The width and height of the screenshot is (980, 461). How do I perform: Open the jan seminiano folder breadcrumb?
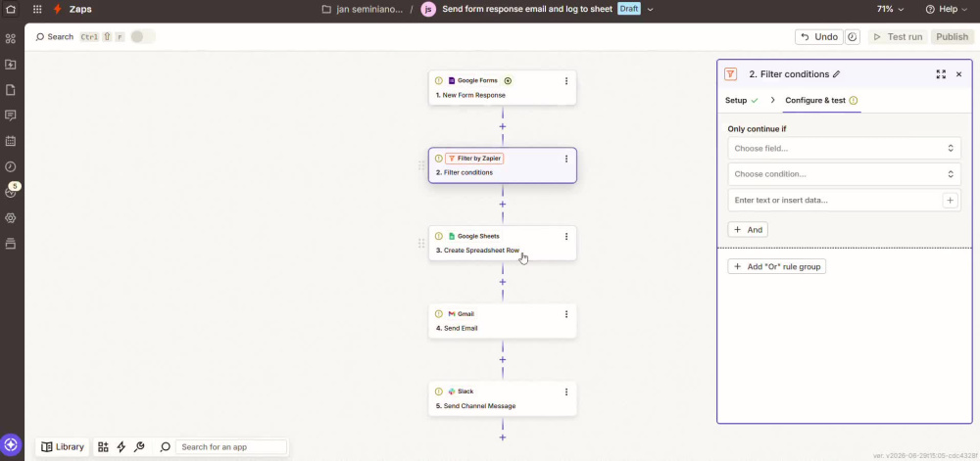[x=362, y=10]
